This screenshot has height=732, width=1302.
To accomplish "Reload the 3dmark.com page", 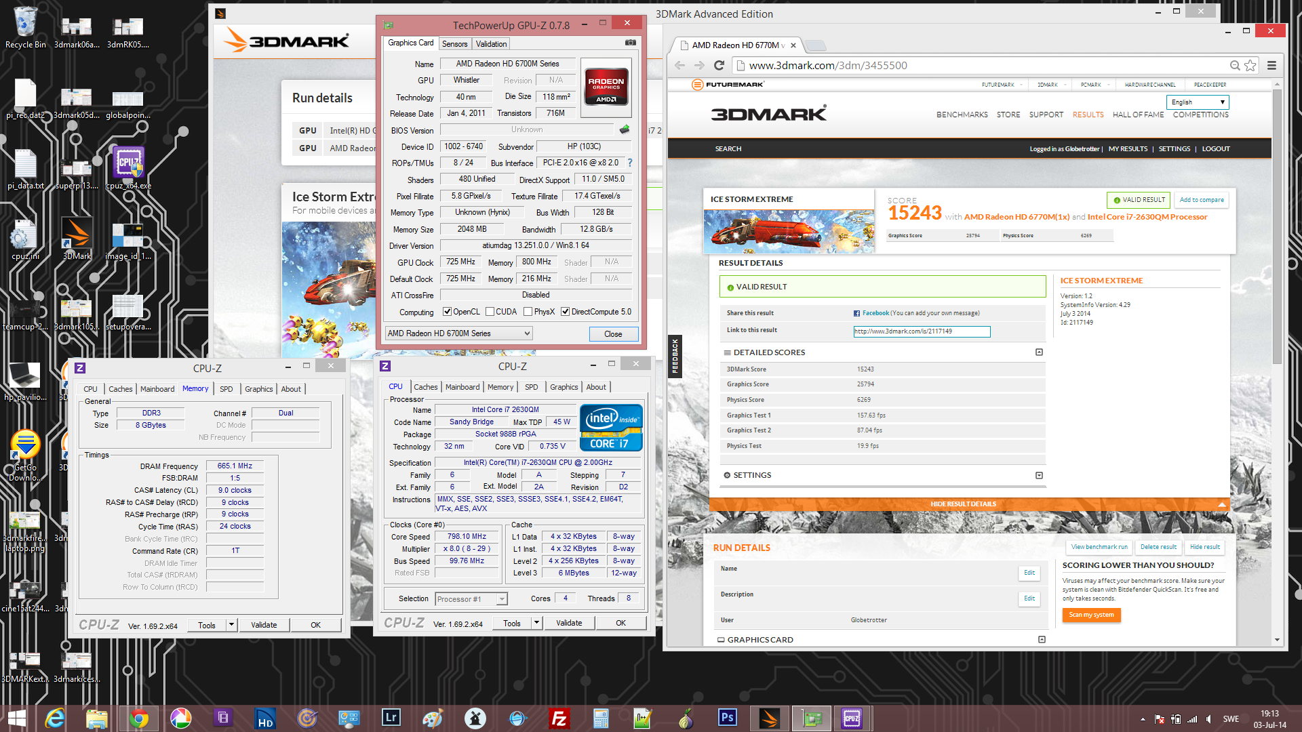I will [x=719, y=65].
